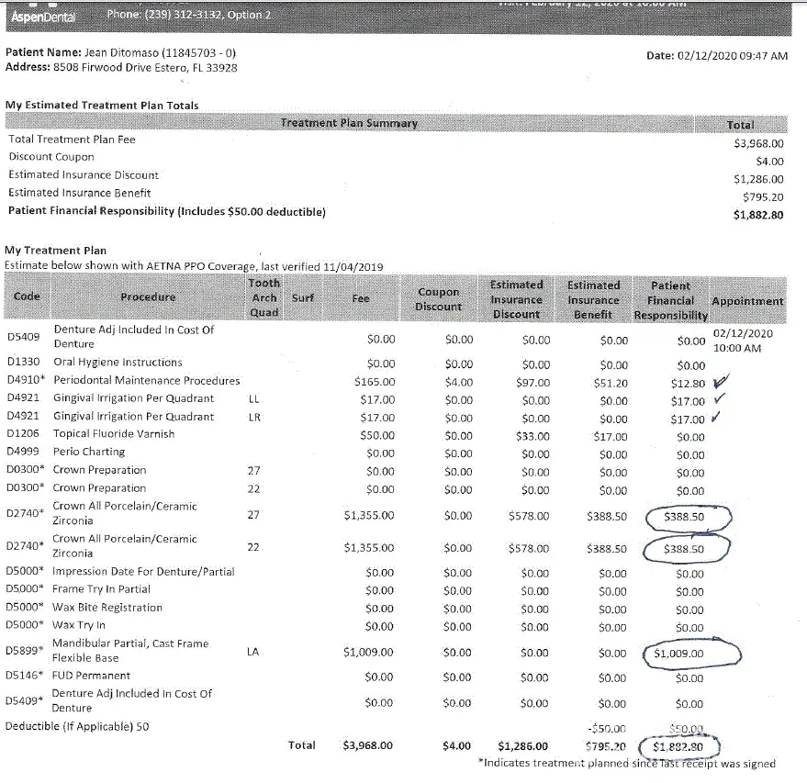The image size is (807, 783).
Task: Click the handwritten checkmark beside $12.80
Action: (x=720, y=382)
